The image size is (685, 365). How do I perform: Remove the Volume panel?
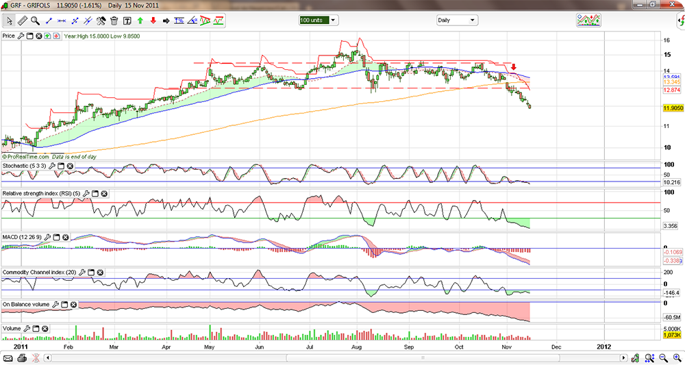(x=45, y=328)
